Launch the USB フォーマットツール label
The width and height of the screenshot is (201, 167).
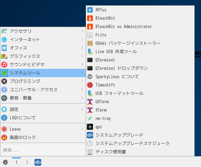tap(119, 93)
